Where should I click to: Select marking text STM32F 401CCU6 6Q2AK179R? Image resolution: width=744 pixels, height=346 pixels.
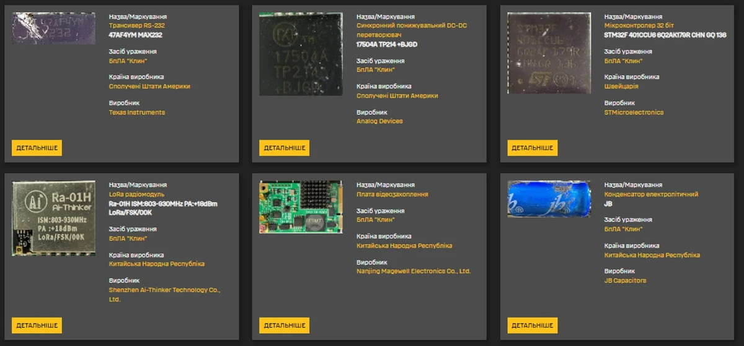(x=665, y=35)
